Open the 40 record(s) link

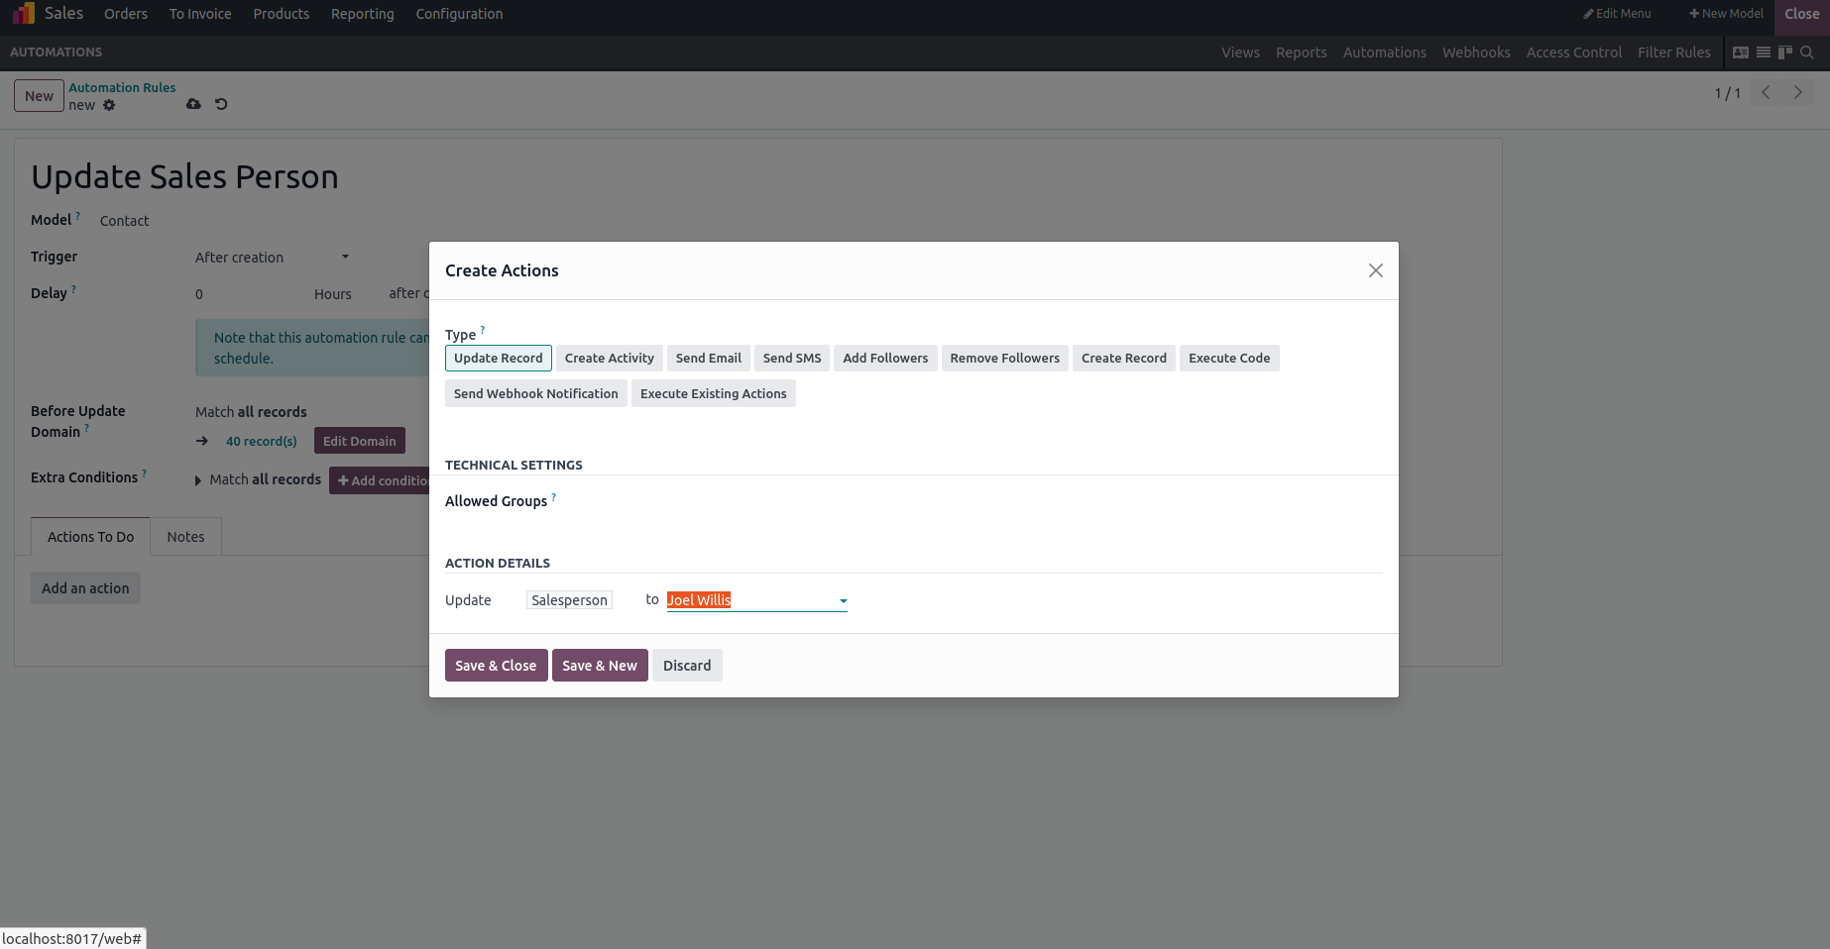[x=262, y=442]
